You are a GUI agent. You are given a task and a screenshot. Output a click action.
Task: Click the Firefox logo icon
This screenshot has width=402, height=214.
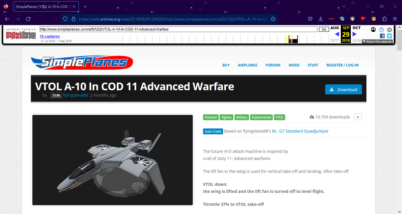click(x=6, y=6)
